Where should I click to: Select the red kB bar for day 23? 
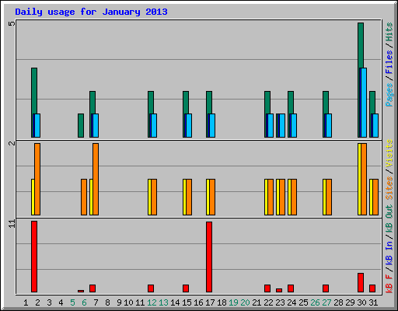coord(279,290)
